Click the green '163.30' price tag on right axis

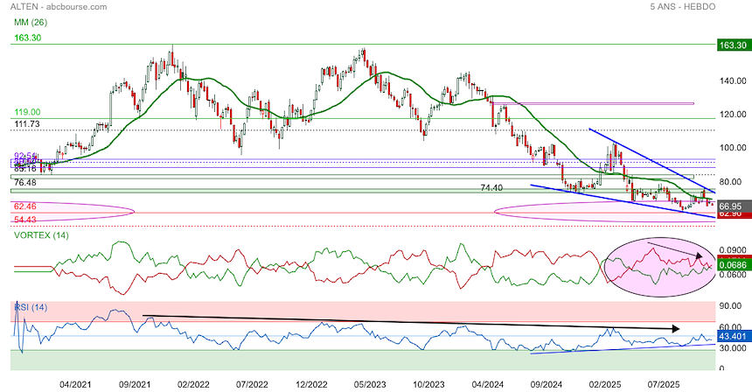pos(733,45)
